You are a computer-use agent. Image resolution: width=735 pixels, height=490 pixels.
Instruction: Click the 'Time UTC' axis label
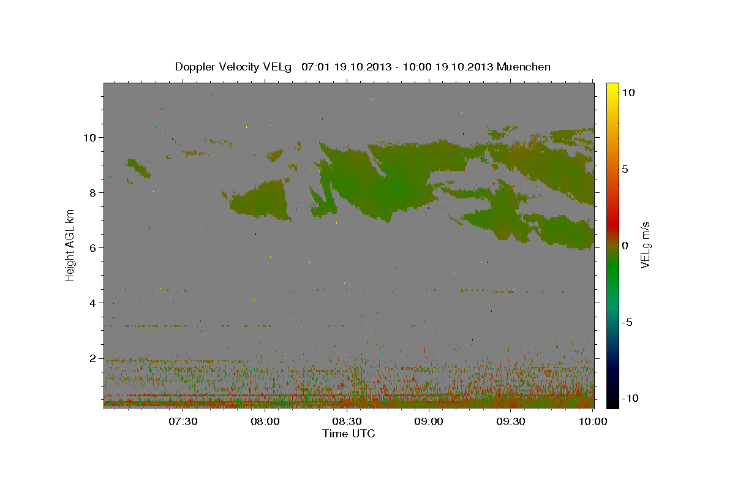pos(349,434)
